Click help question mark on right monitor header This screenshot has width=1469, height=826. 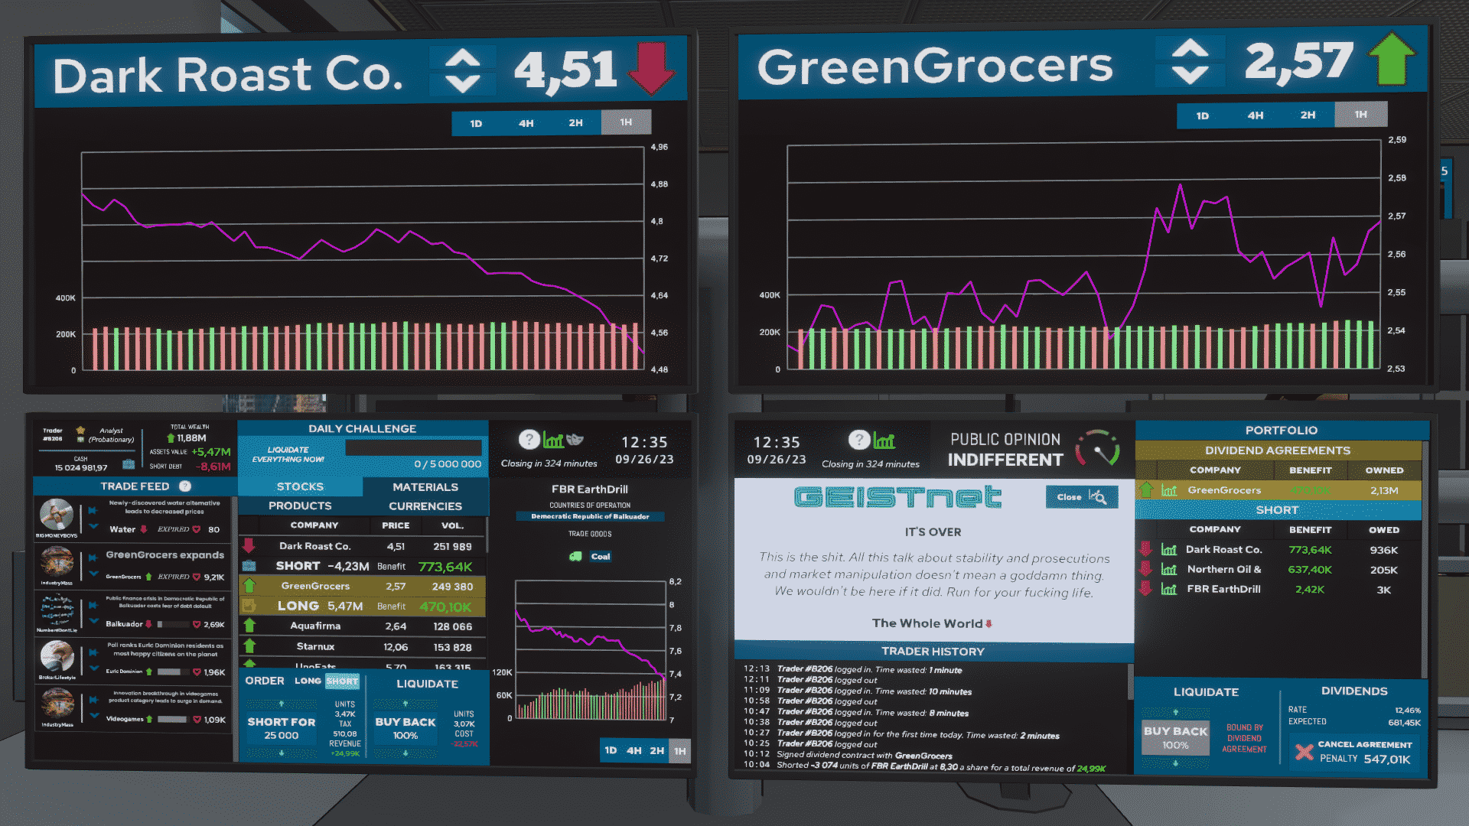[x=858, y=440]
